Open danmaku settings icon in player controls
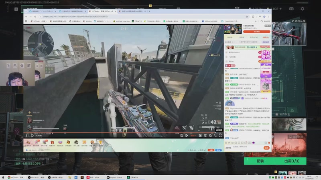 click(x=205, y=136)
